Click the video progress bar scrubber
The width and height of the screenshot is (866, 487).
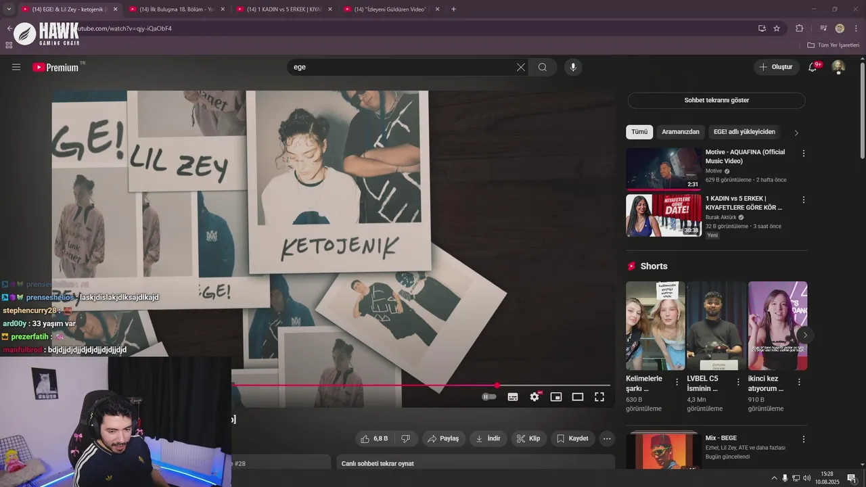pyautogui.click(x=497, y=385)
